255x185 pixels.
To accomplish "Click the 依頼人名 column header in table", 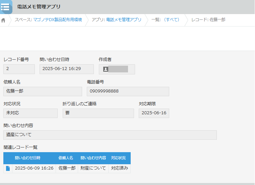I will coord(66,158).
